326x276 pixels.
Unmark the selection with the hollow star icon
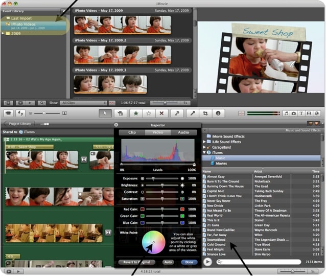point(149,113)
